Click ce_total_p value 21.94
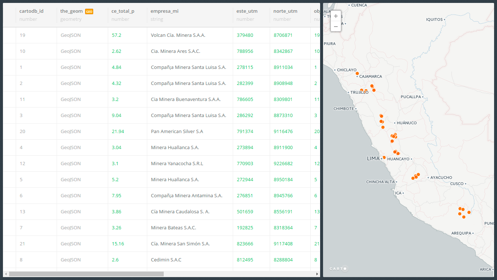The height and width of the screenshot is (280, 497). click(118, 132)
